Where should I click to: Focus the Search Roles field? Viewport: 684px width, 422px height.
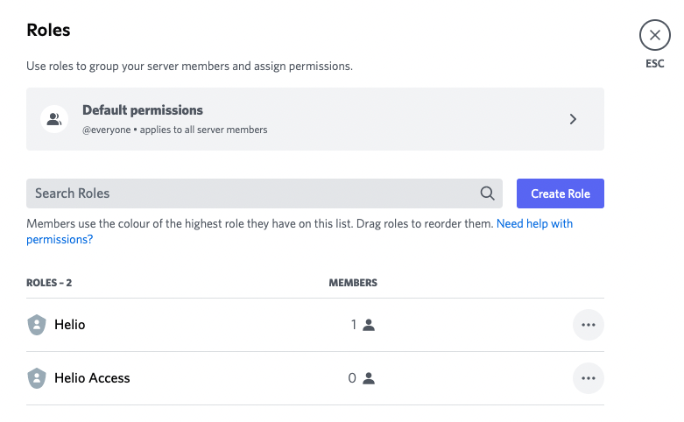[x=254, y=193]
